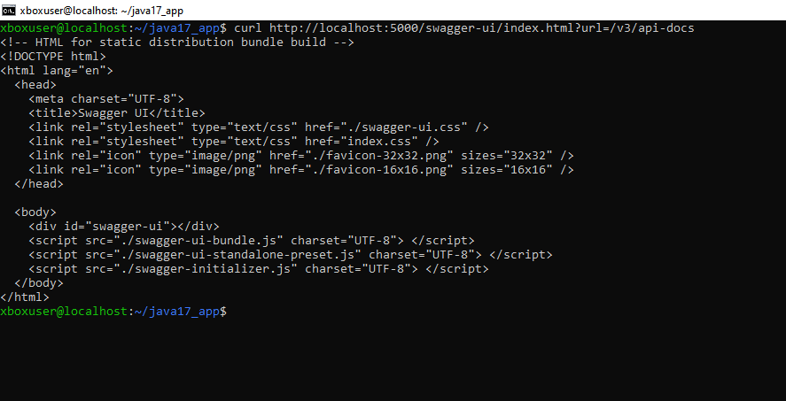Click the swagger-ui-standalone-preset.js script line
This screenshot has width=786, height=401.
pyautogui.click(x=291, y=255)
